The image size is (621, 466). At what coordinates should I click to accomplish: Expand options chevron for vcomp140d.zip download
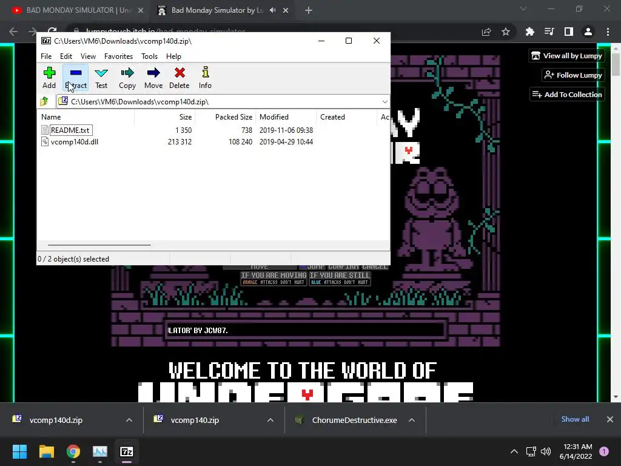coord(129,420)
